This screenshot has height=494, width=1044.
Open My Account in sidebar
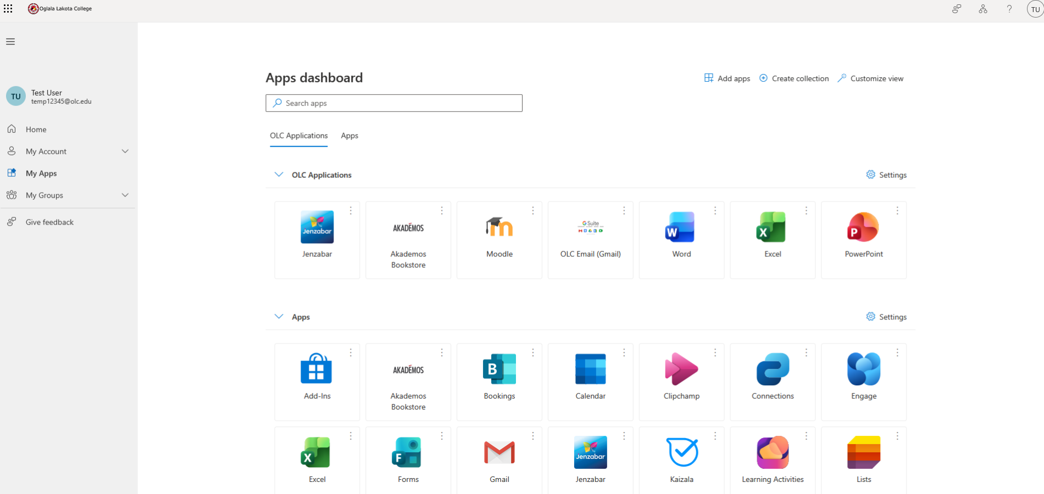tap(68, 151)
